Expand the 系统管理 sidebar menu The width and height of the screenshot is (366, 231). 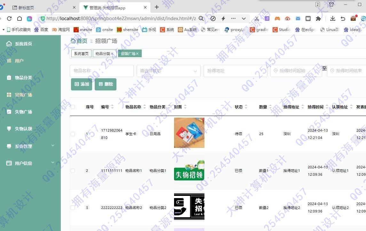pos(30,146)
